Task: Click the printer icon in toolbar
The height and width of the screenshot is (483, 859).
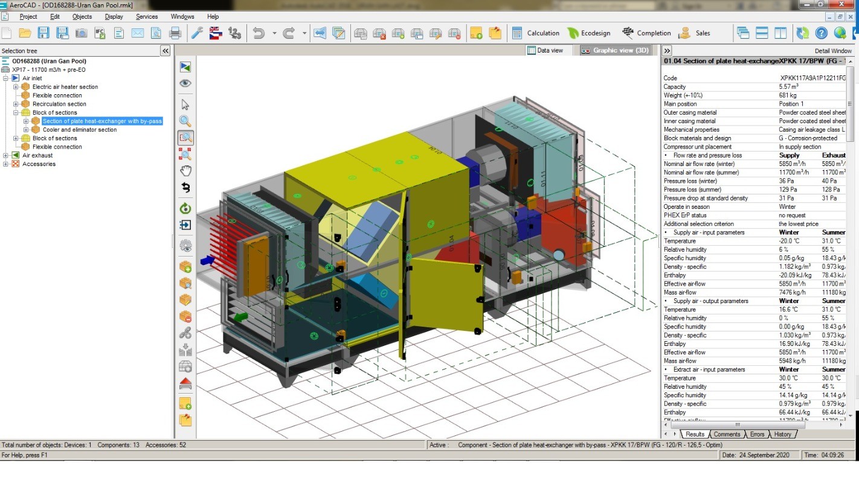Action: [175, 33]
